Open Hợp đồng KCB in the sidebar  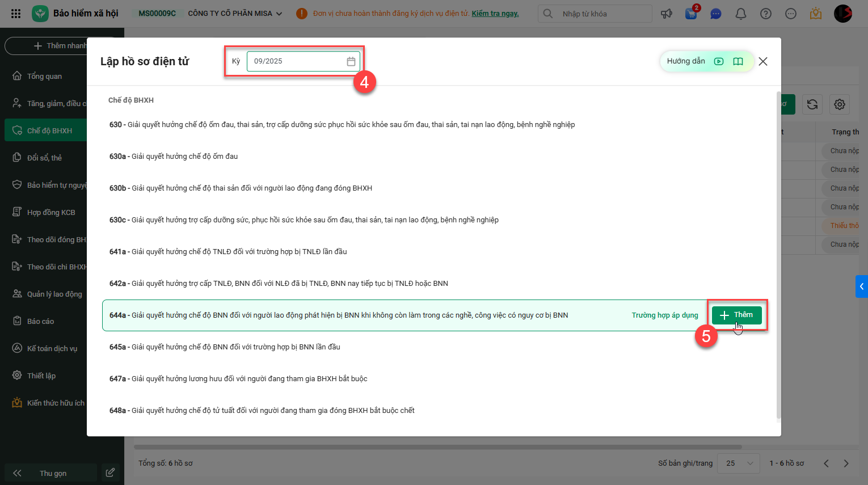(x=45, y=212)
